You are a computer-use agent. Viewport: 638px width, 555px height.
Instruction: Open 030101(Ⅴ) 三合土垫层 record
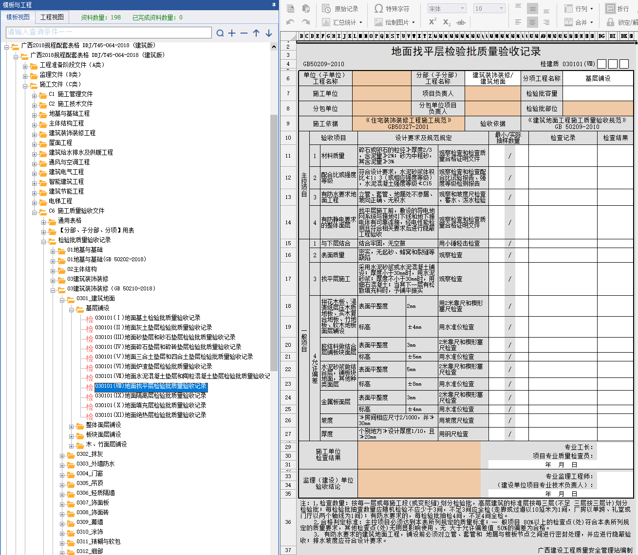tap(174, 357)
